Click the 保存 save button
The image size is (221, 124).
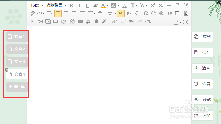pyautogui.click(x=202, y=53)
